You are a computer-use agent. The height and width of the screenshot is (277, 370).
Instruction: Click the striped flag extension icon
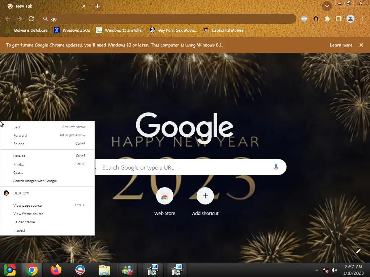[304, 19]
